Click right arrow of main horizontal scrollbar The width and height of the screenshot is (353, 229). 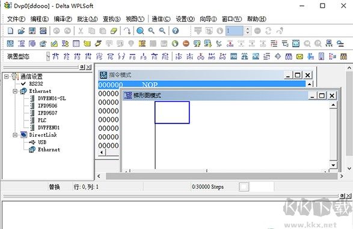tap(342, 176)
